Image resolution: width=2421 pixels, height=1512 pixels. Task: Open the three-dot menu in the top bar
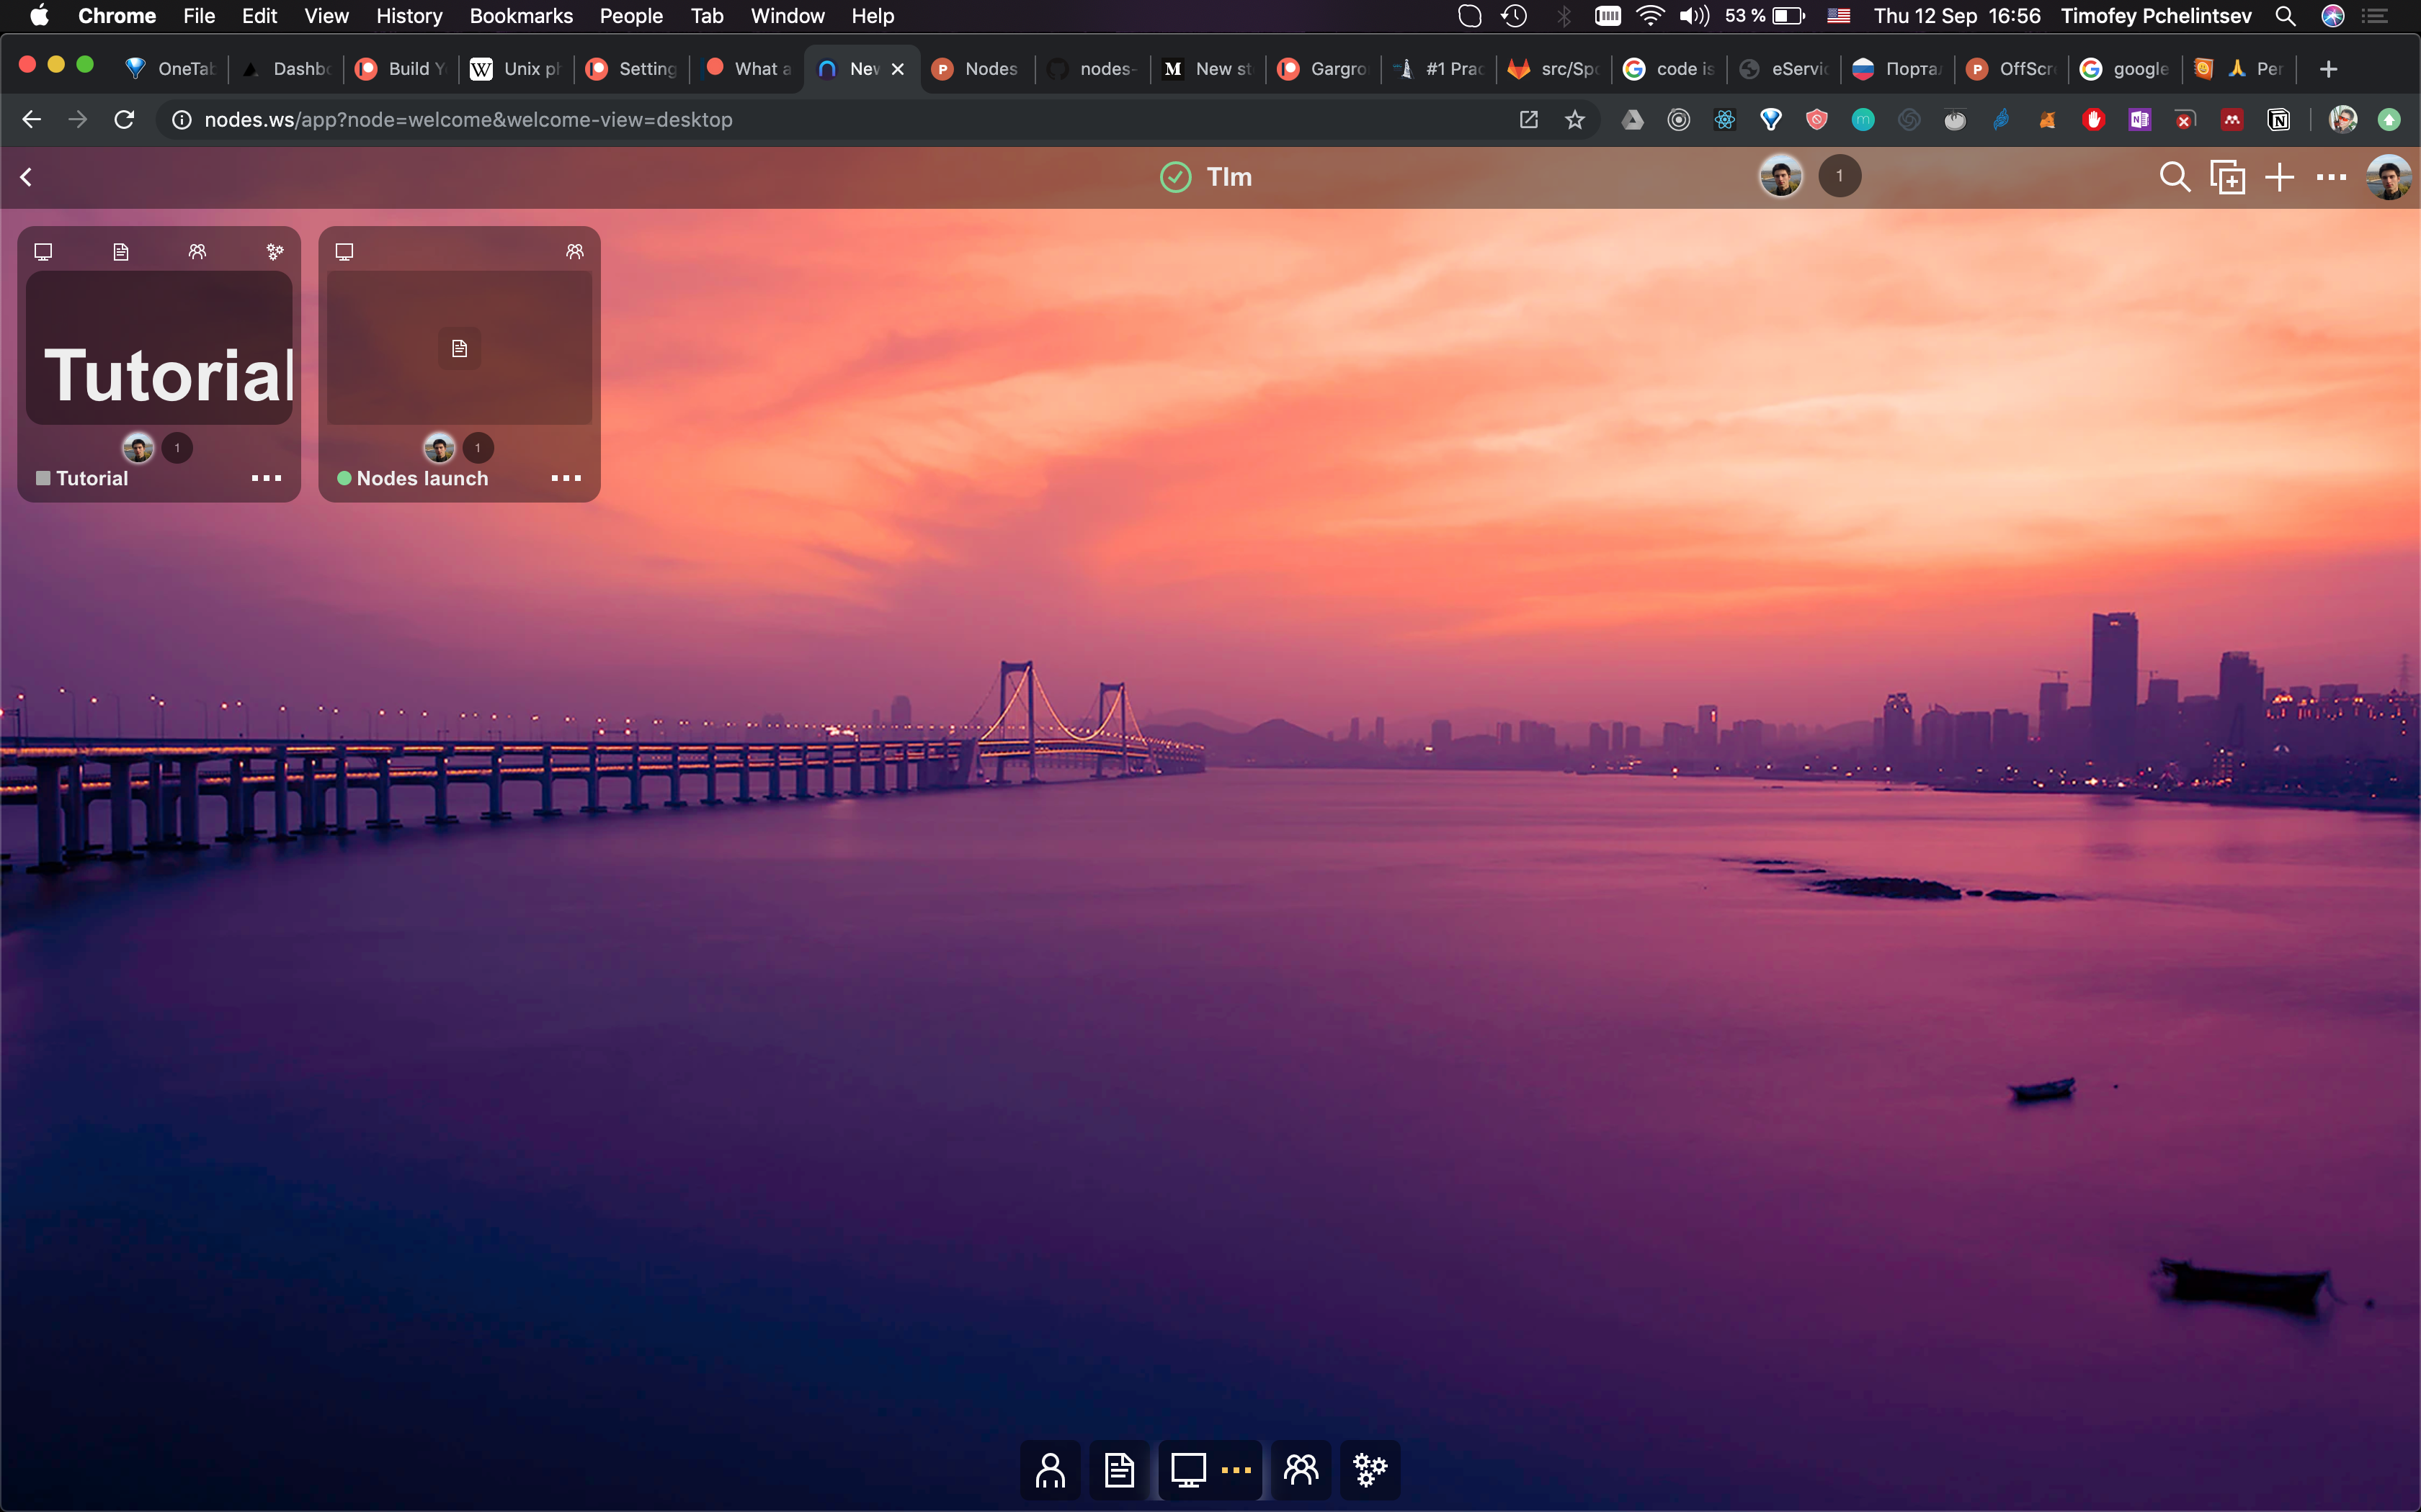click(2330, 177)
